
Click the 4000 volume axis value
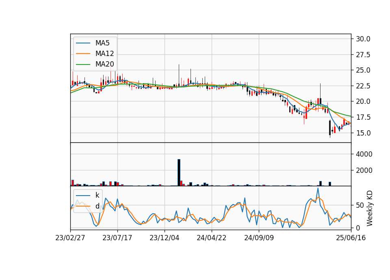(364, 154)
